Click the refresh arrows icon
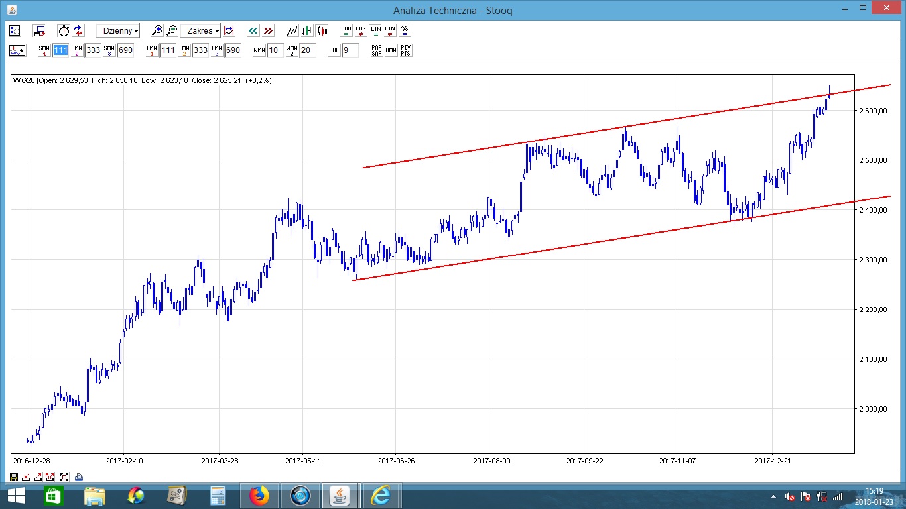Image resolution: width=906 pixels, height=509 pixels. [x=79, y=30]
